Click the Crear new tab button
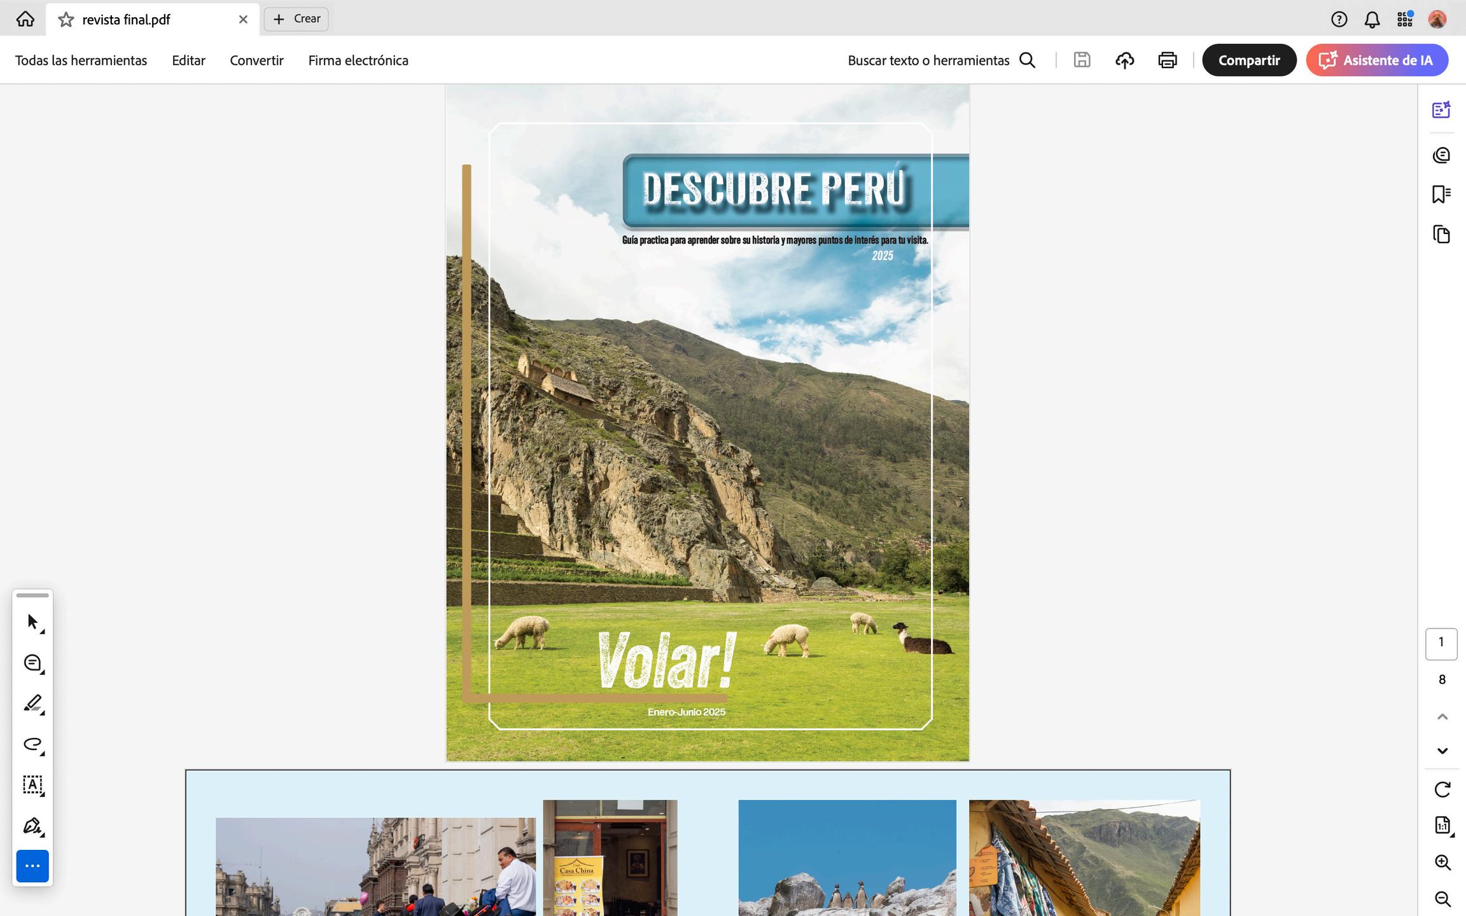The image size is (1466, 916). tap(297, 19)
